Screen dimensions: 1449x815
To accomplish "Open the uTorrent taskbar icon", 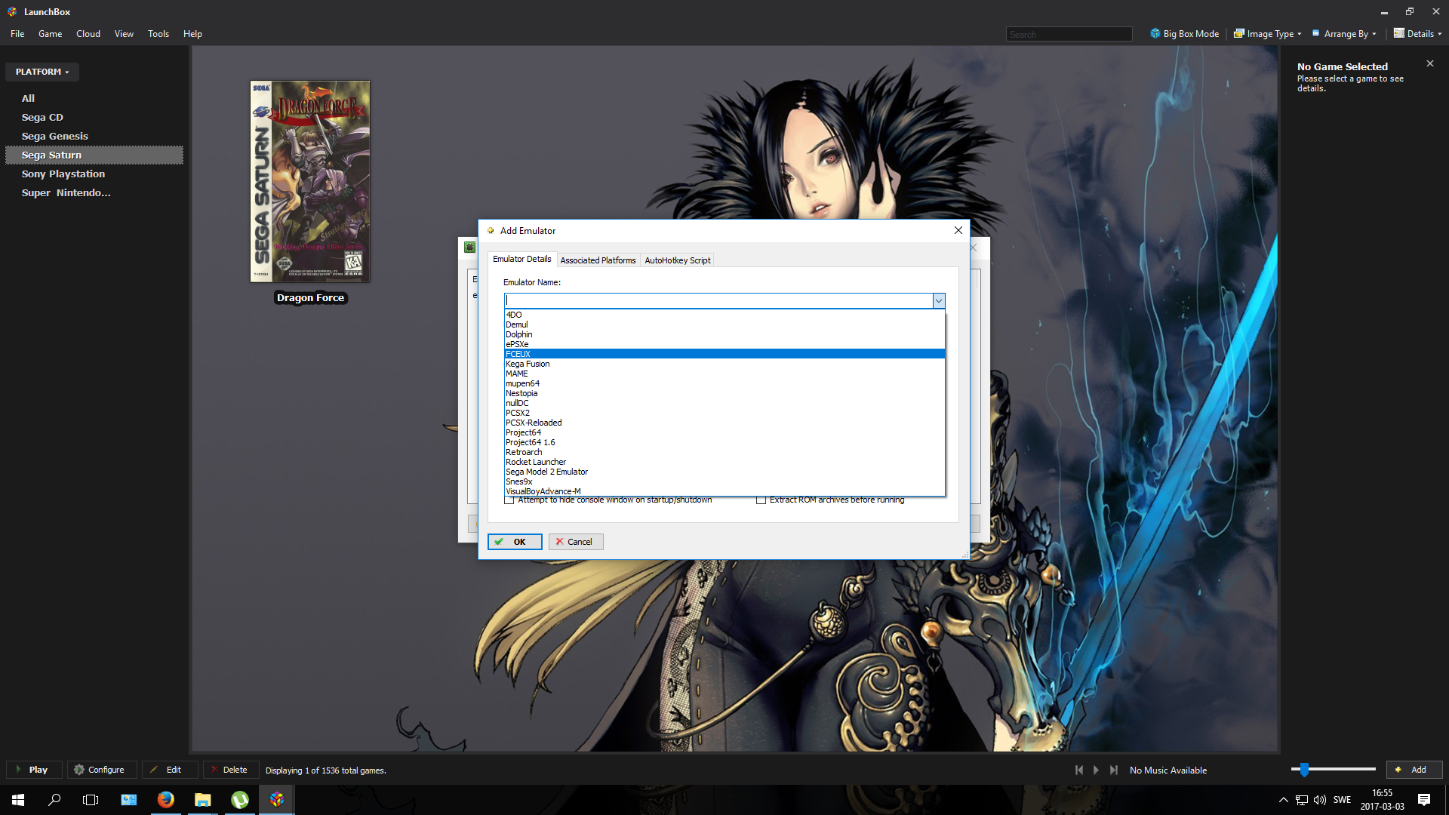I will pyautogui.click(x=240, y=800).
